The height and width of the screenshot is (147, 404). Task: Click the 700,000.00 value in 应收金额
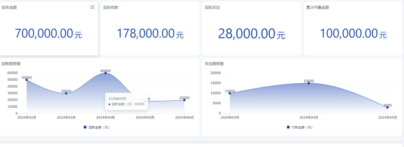(48, 33)
